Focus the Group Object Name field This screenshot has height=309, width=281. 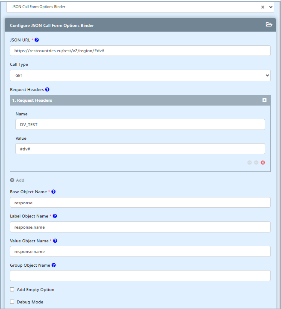tap(140, 276)
